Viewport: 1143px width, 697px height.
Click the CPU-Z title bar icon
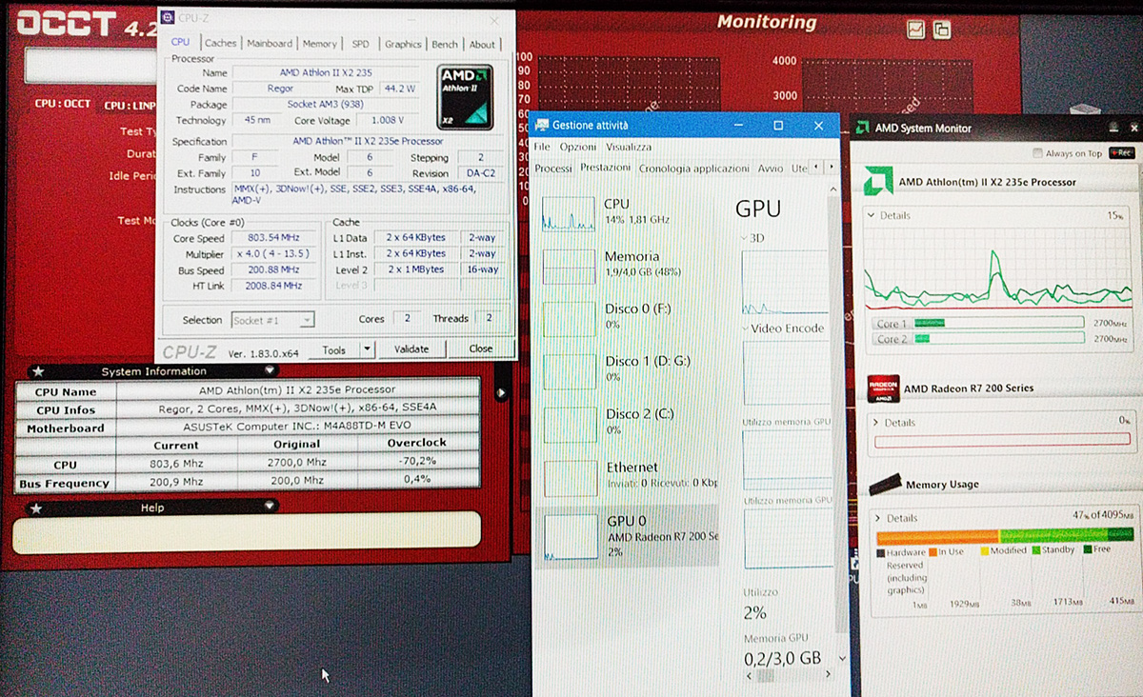pyautogui.click(x=168, y=17)
